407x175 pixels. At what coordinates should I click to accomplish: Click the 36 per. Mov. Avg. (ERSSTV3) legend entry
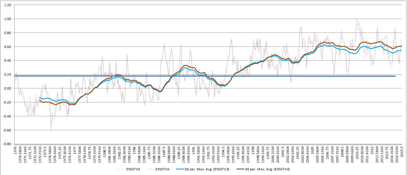click(x=202, y=169)
